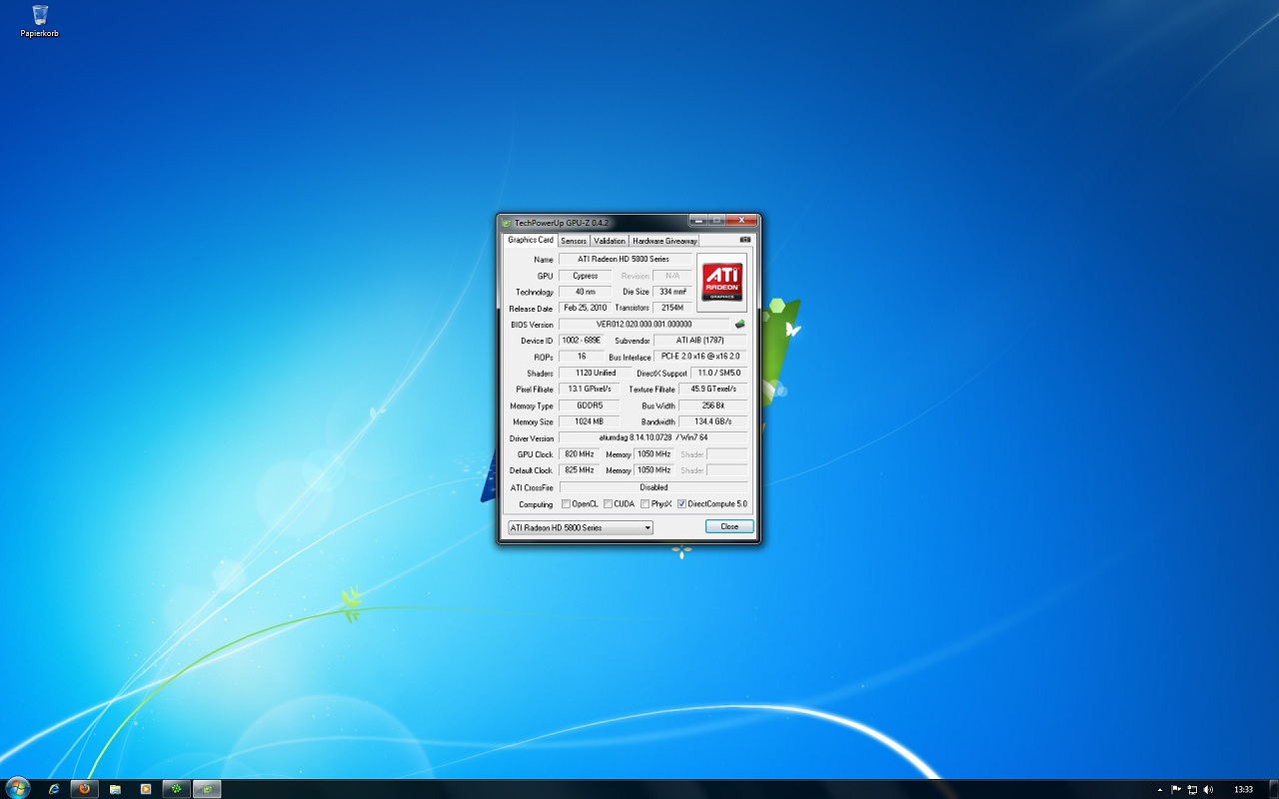Open Windows Media Player taskbar icon

point(146,789)
